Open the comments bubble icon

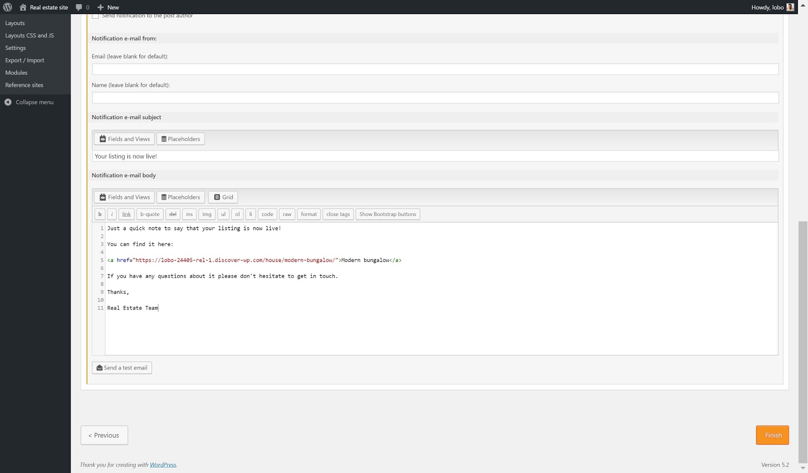(x=79, y=7)
